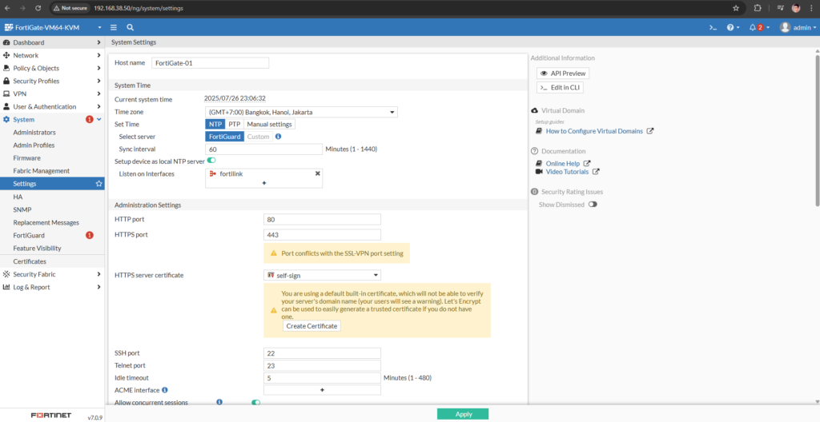Click the ACME interface add field
Screen dimensions: 820x422
point(322,390)
